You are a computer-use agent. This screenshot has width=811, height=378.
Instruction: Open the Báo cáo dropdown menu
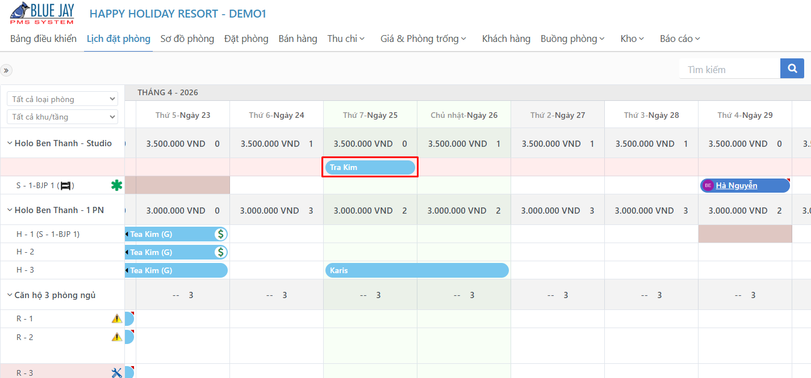(x=680, y=39)
